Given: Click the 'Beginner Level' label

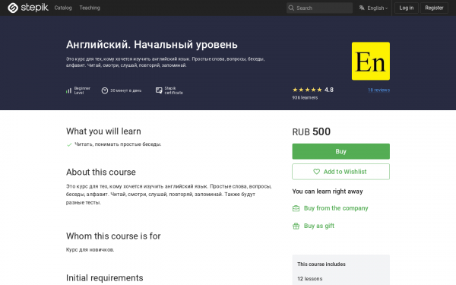Looking at the screenshot, I should tap(82, 90).
